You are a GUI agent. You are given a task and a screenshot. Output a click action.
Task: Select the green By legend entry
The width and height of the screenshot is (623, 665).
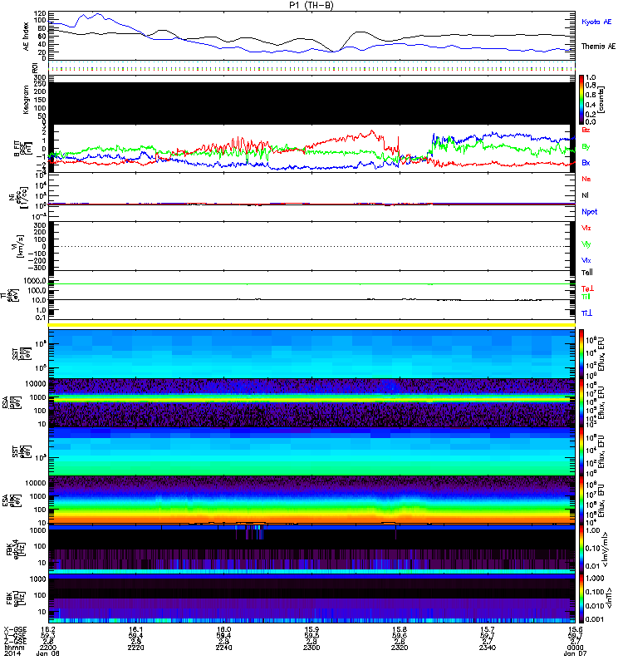click(x=586, y=146)
